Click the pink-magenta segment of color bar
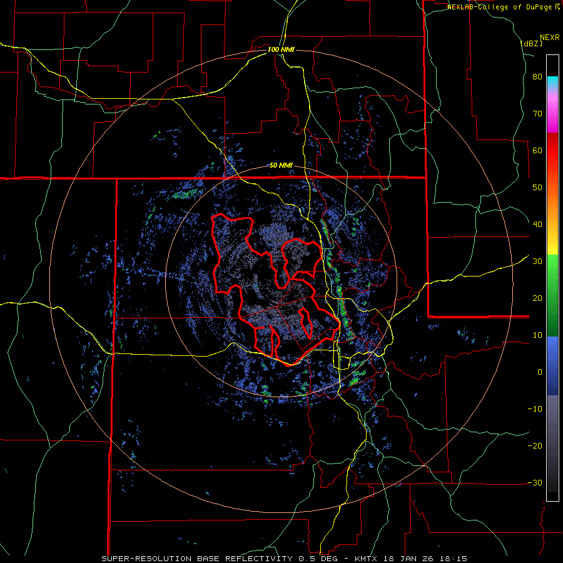 pyautogui.click(x=552, y=111)
